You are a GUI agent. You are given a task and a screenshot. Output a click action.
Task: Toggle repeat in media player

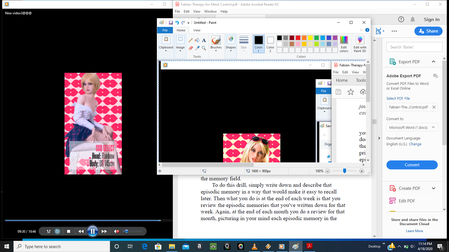click(57, 231)
